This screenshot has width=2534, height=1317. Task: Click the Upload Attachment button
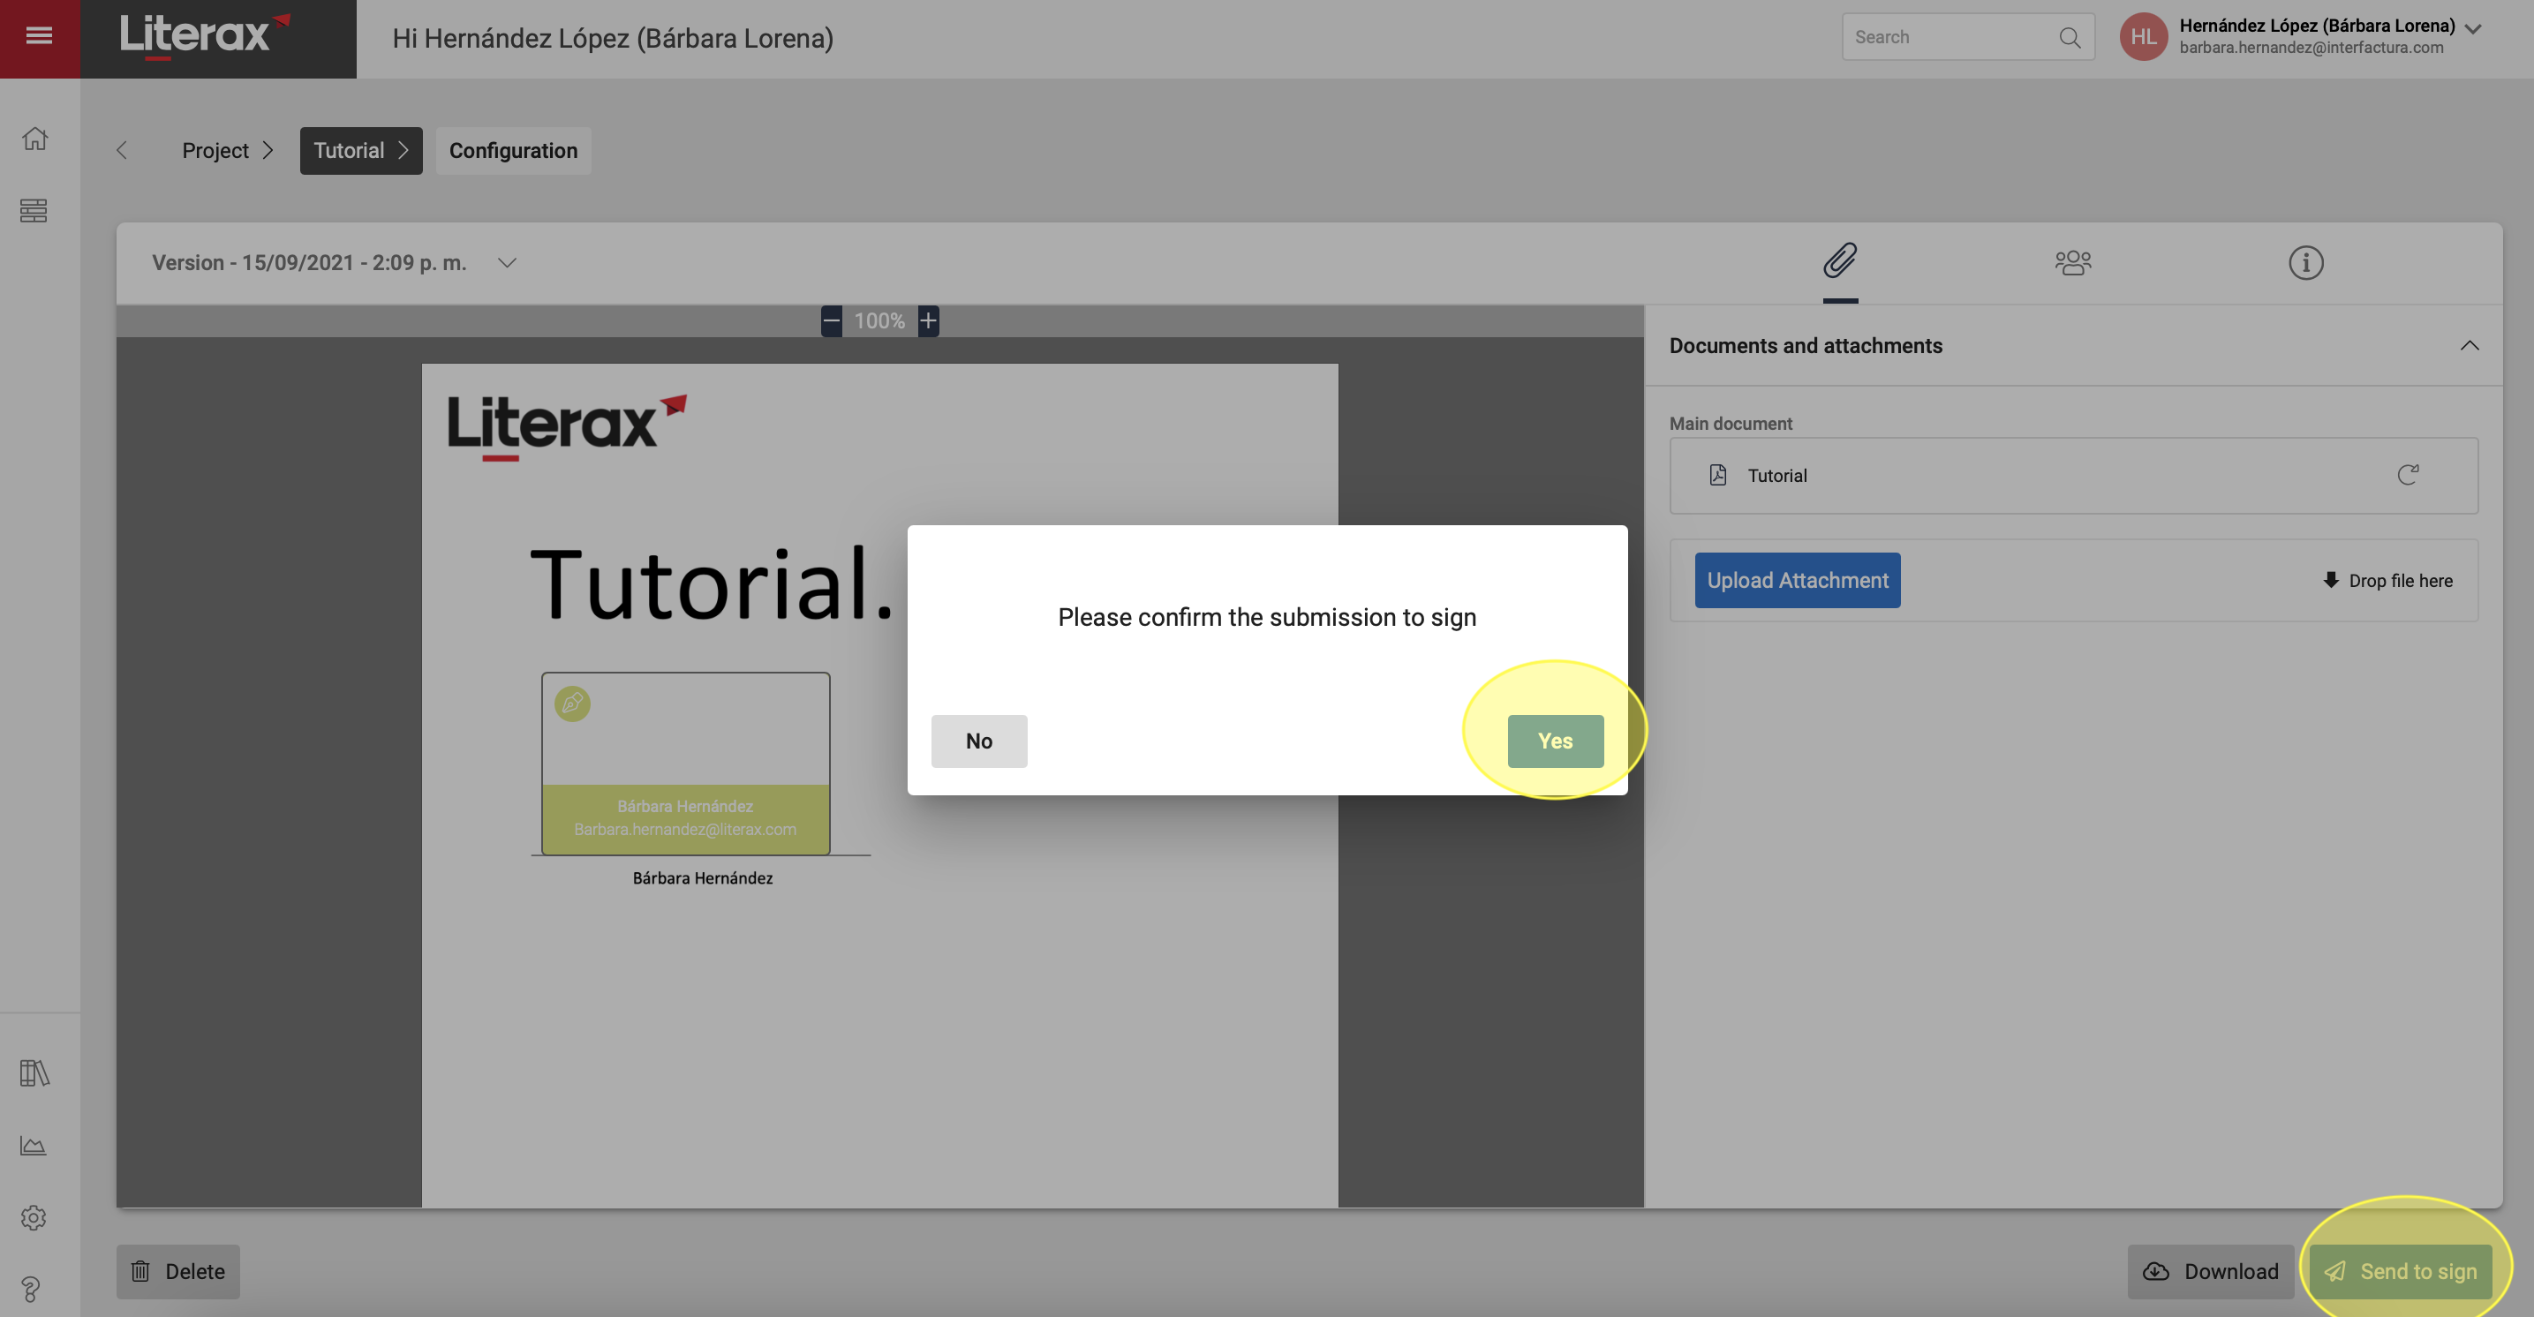(x=1798, y=580)
